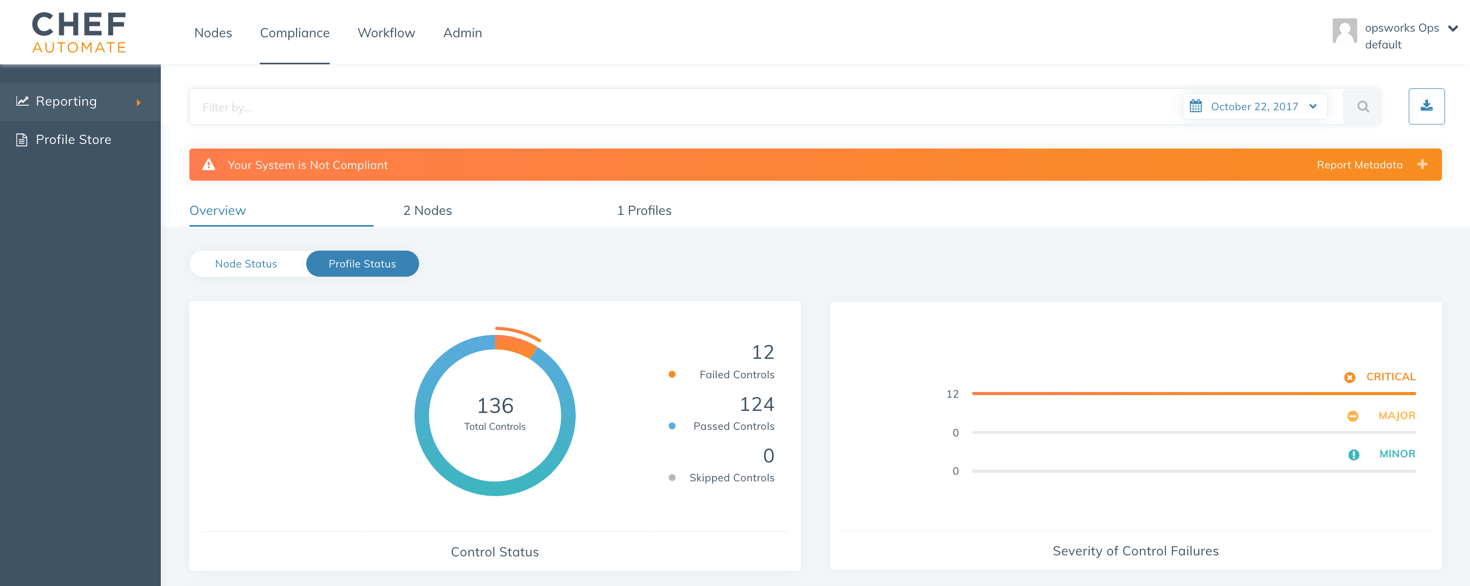Open the Workflow menu item
The width and height of the screenshot is (1470, 586).
click(x=386, y=33)
